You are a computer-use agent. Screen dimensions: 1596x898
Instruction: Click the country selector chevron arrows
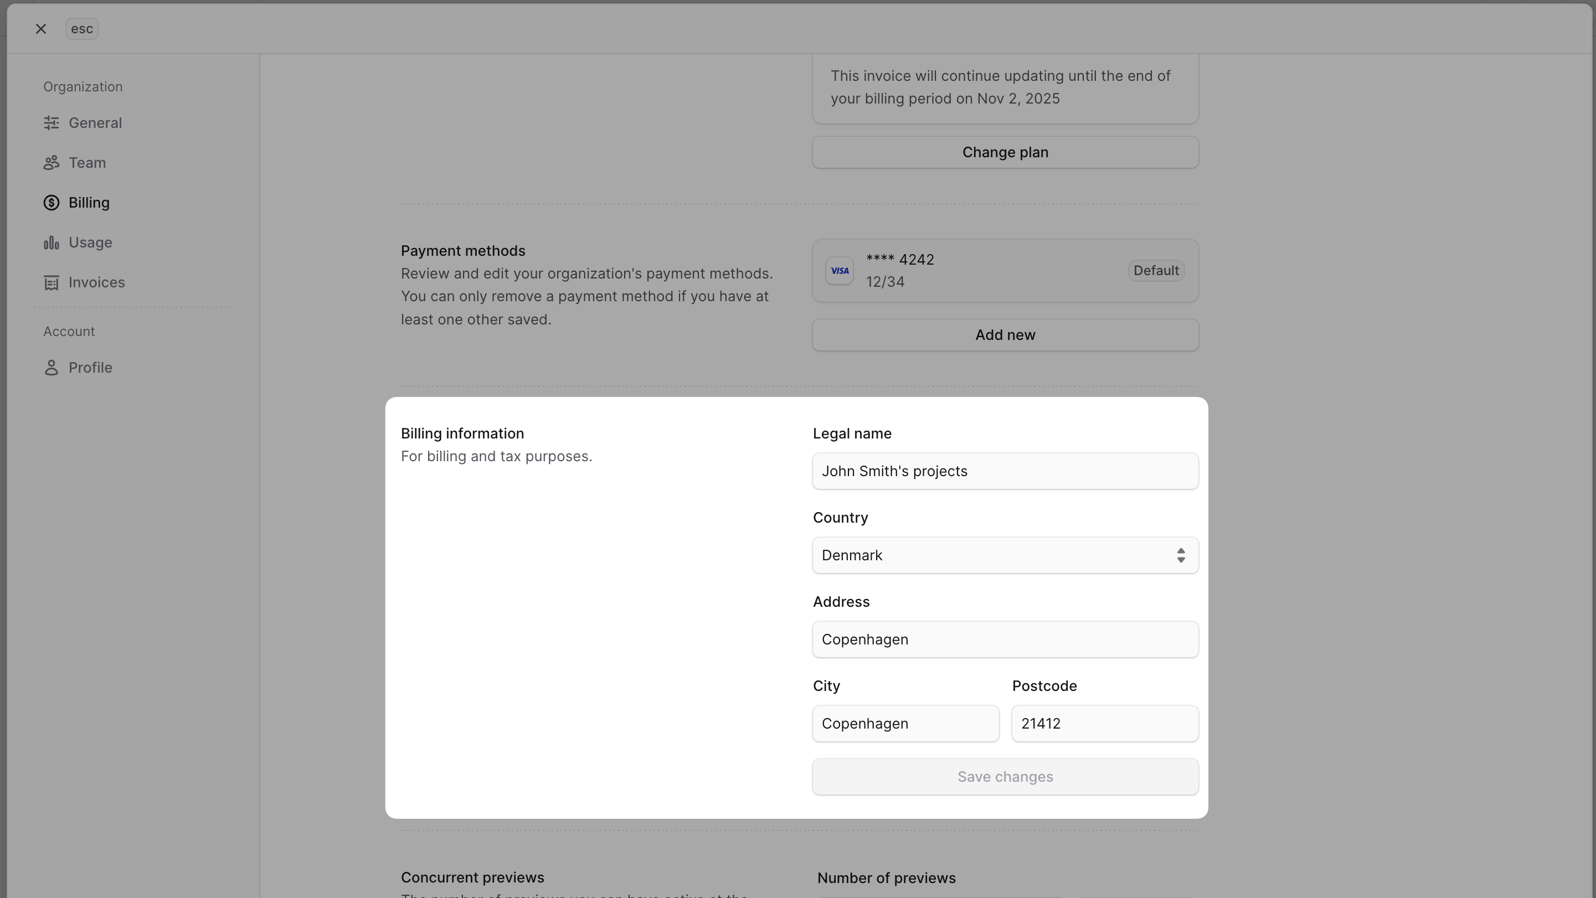coord(1181,555)
